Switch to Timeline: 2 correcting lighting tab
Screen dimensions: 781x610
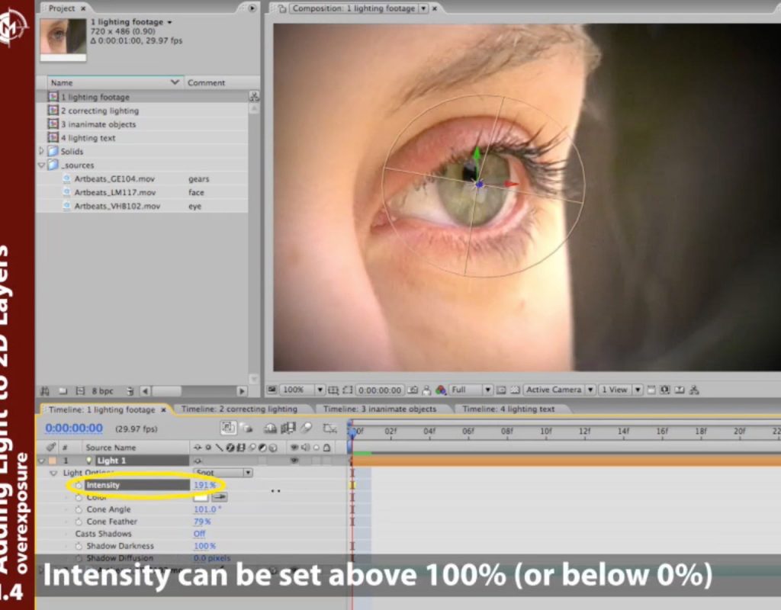coord(239,409)
